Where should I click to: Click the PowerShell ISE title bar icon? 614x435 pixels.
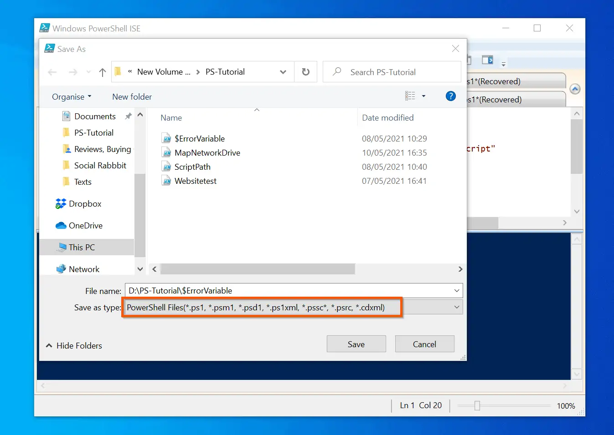[45, 28]
